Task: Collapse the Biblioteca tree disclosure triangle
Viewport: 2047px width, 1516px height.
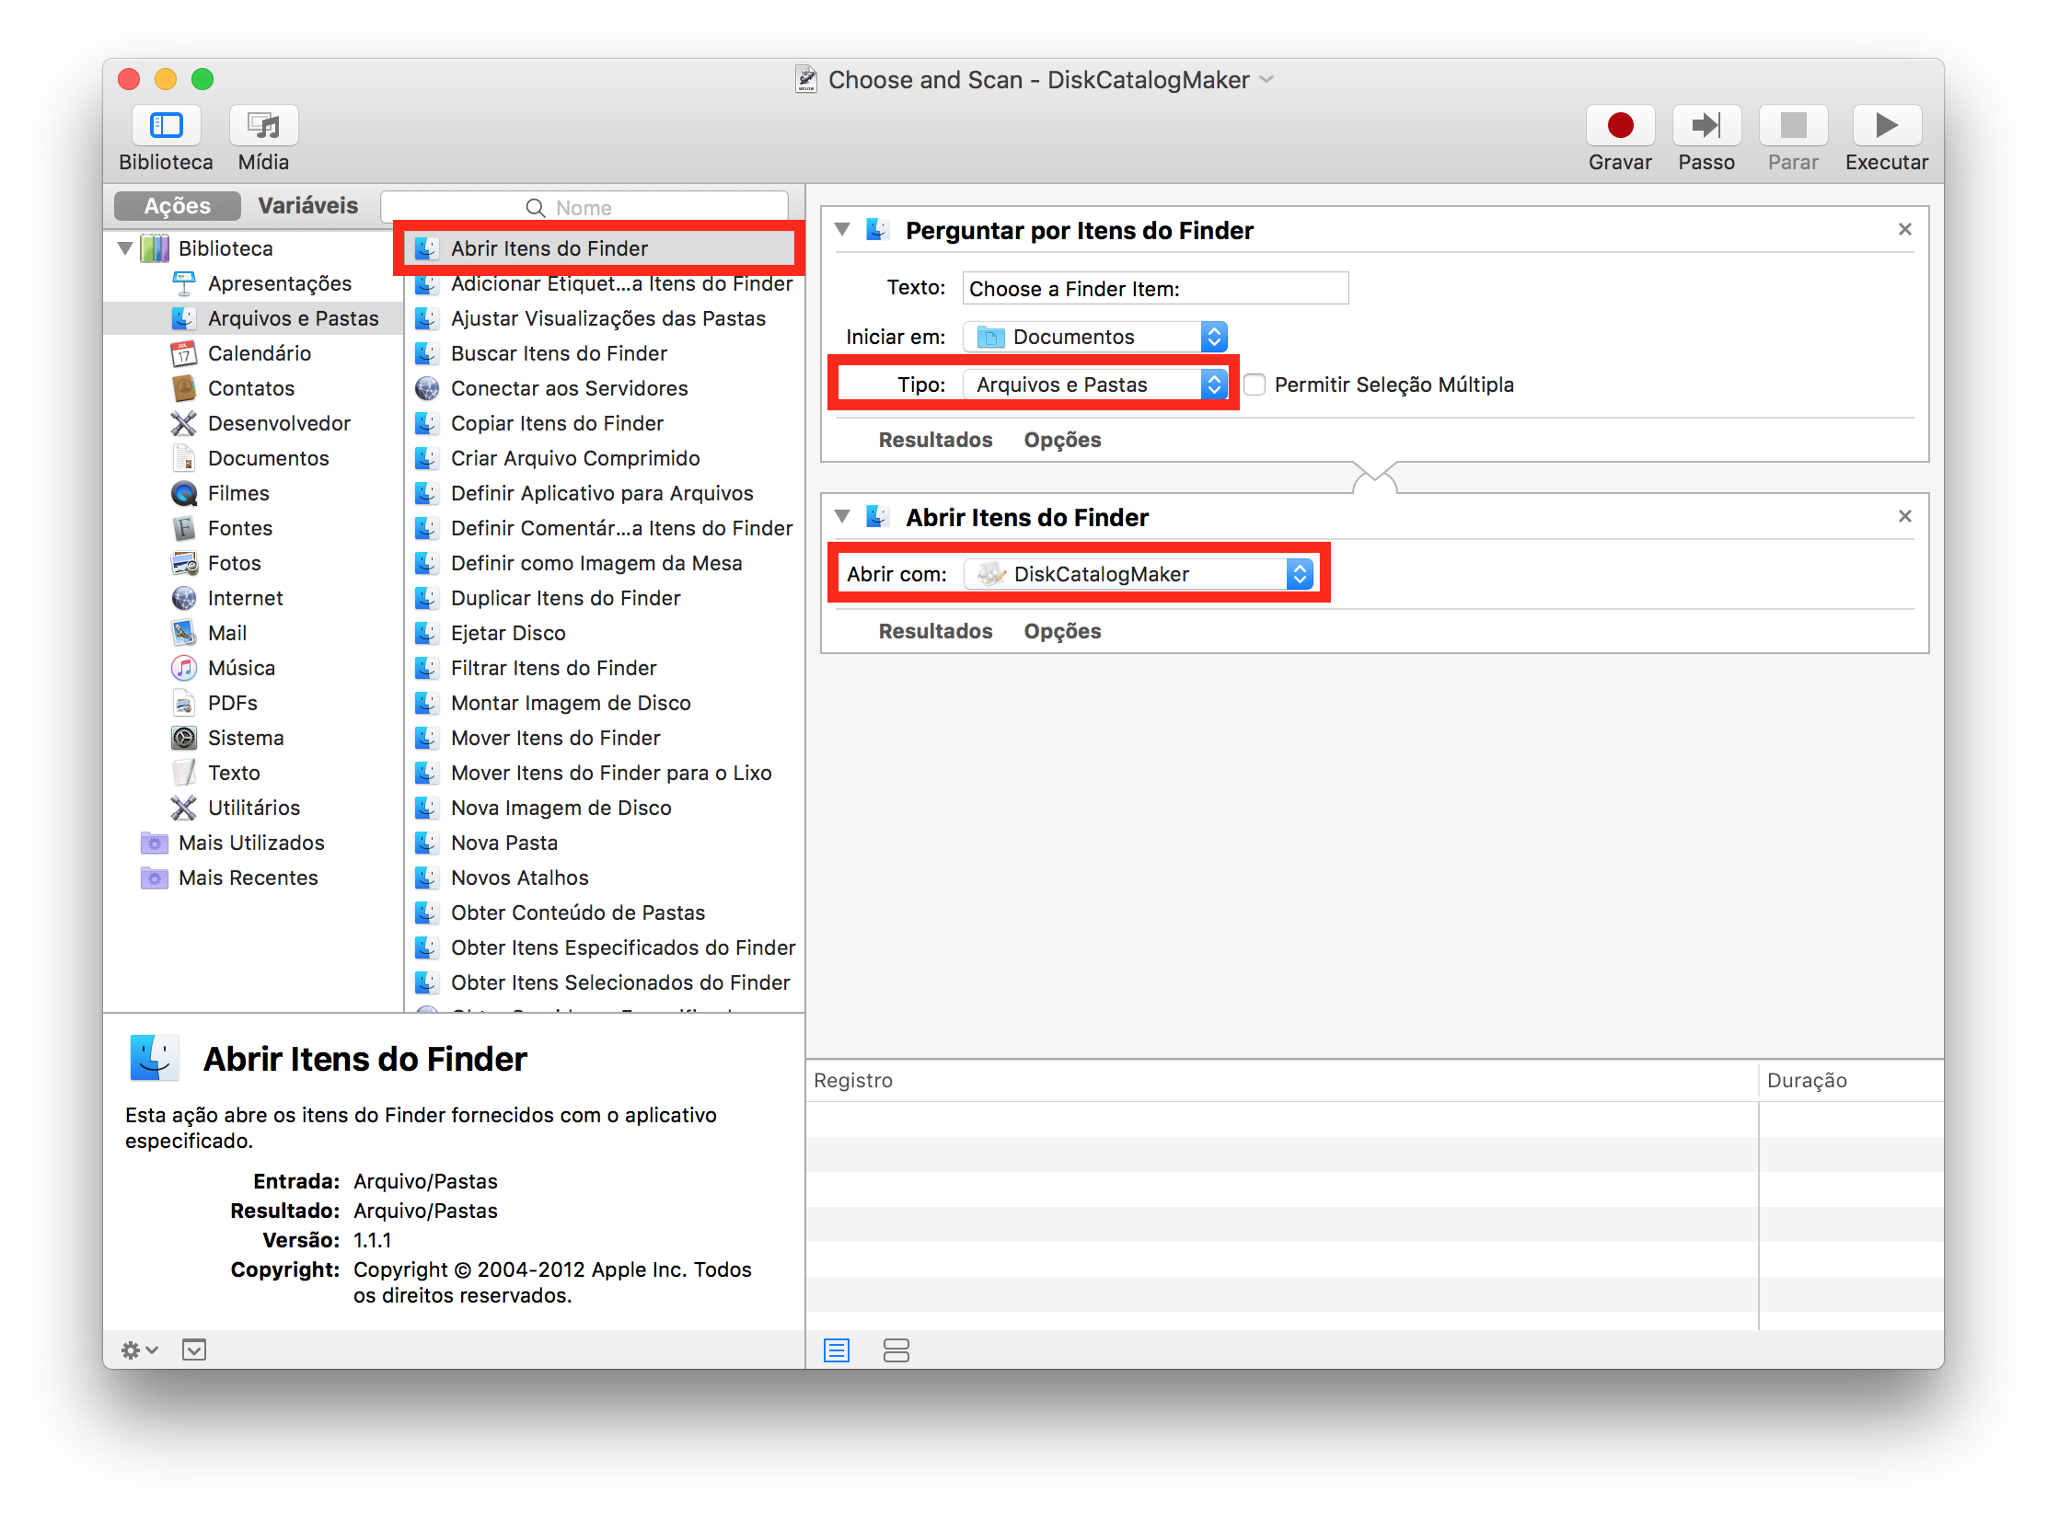Action: coord(126,248)
